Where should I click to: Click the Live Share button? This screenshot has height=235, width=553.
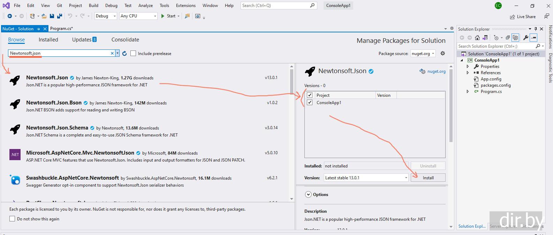pos(523,16)
